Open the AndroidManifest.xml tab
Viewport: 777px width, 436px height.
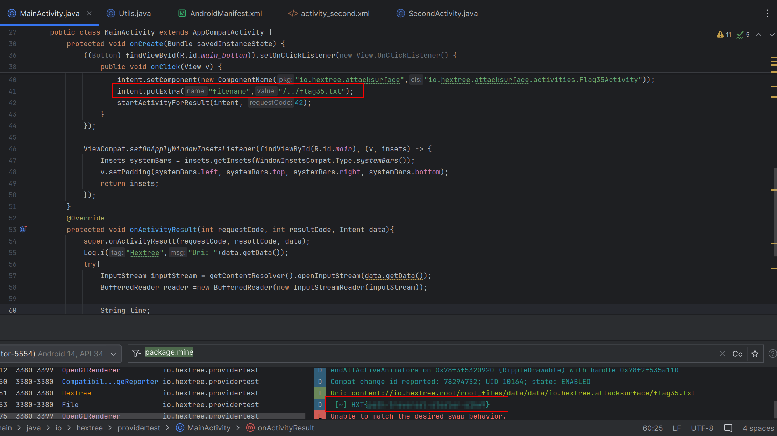pos(220,13)
